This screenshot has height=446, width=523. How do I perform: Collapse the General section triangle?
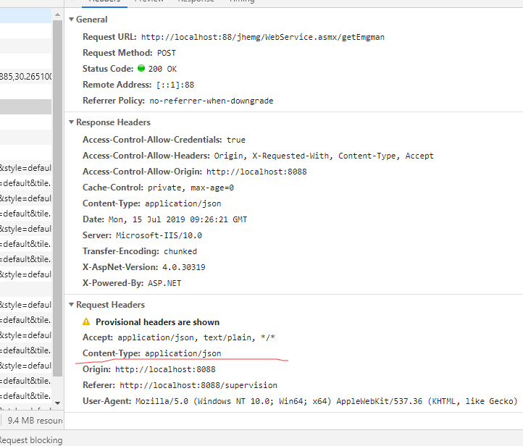(71, 20)
